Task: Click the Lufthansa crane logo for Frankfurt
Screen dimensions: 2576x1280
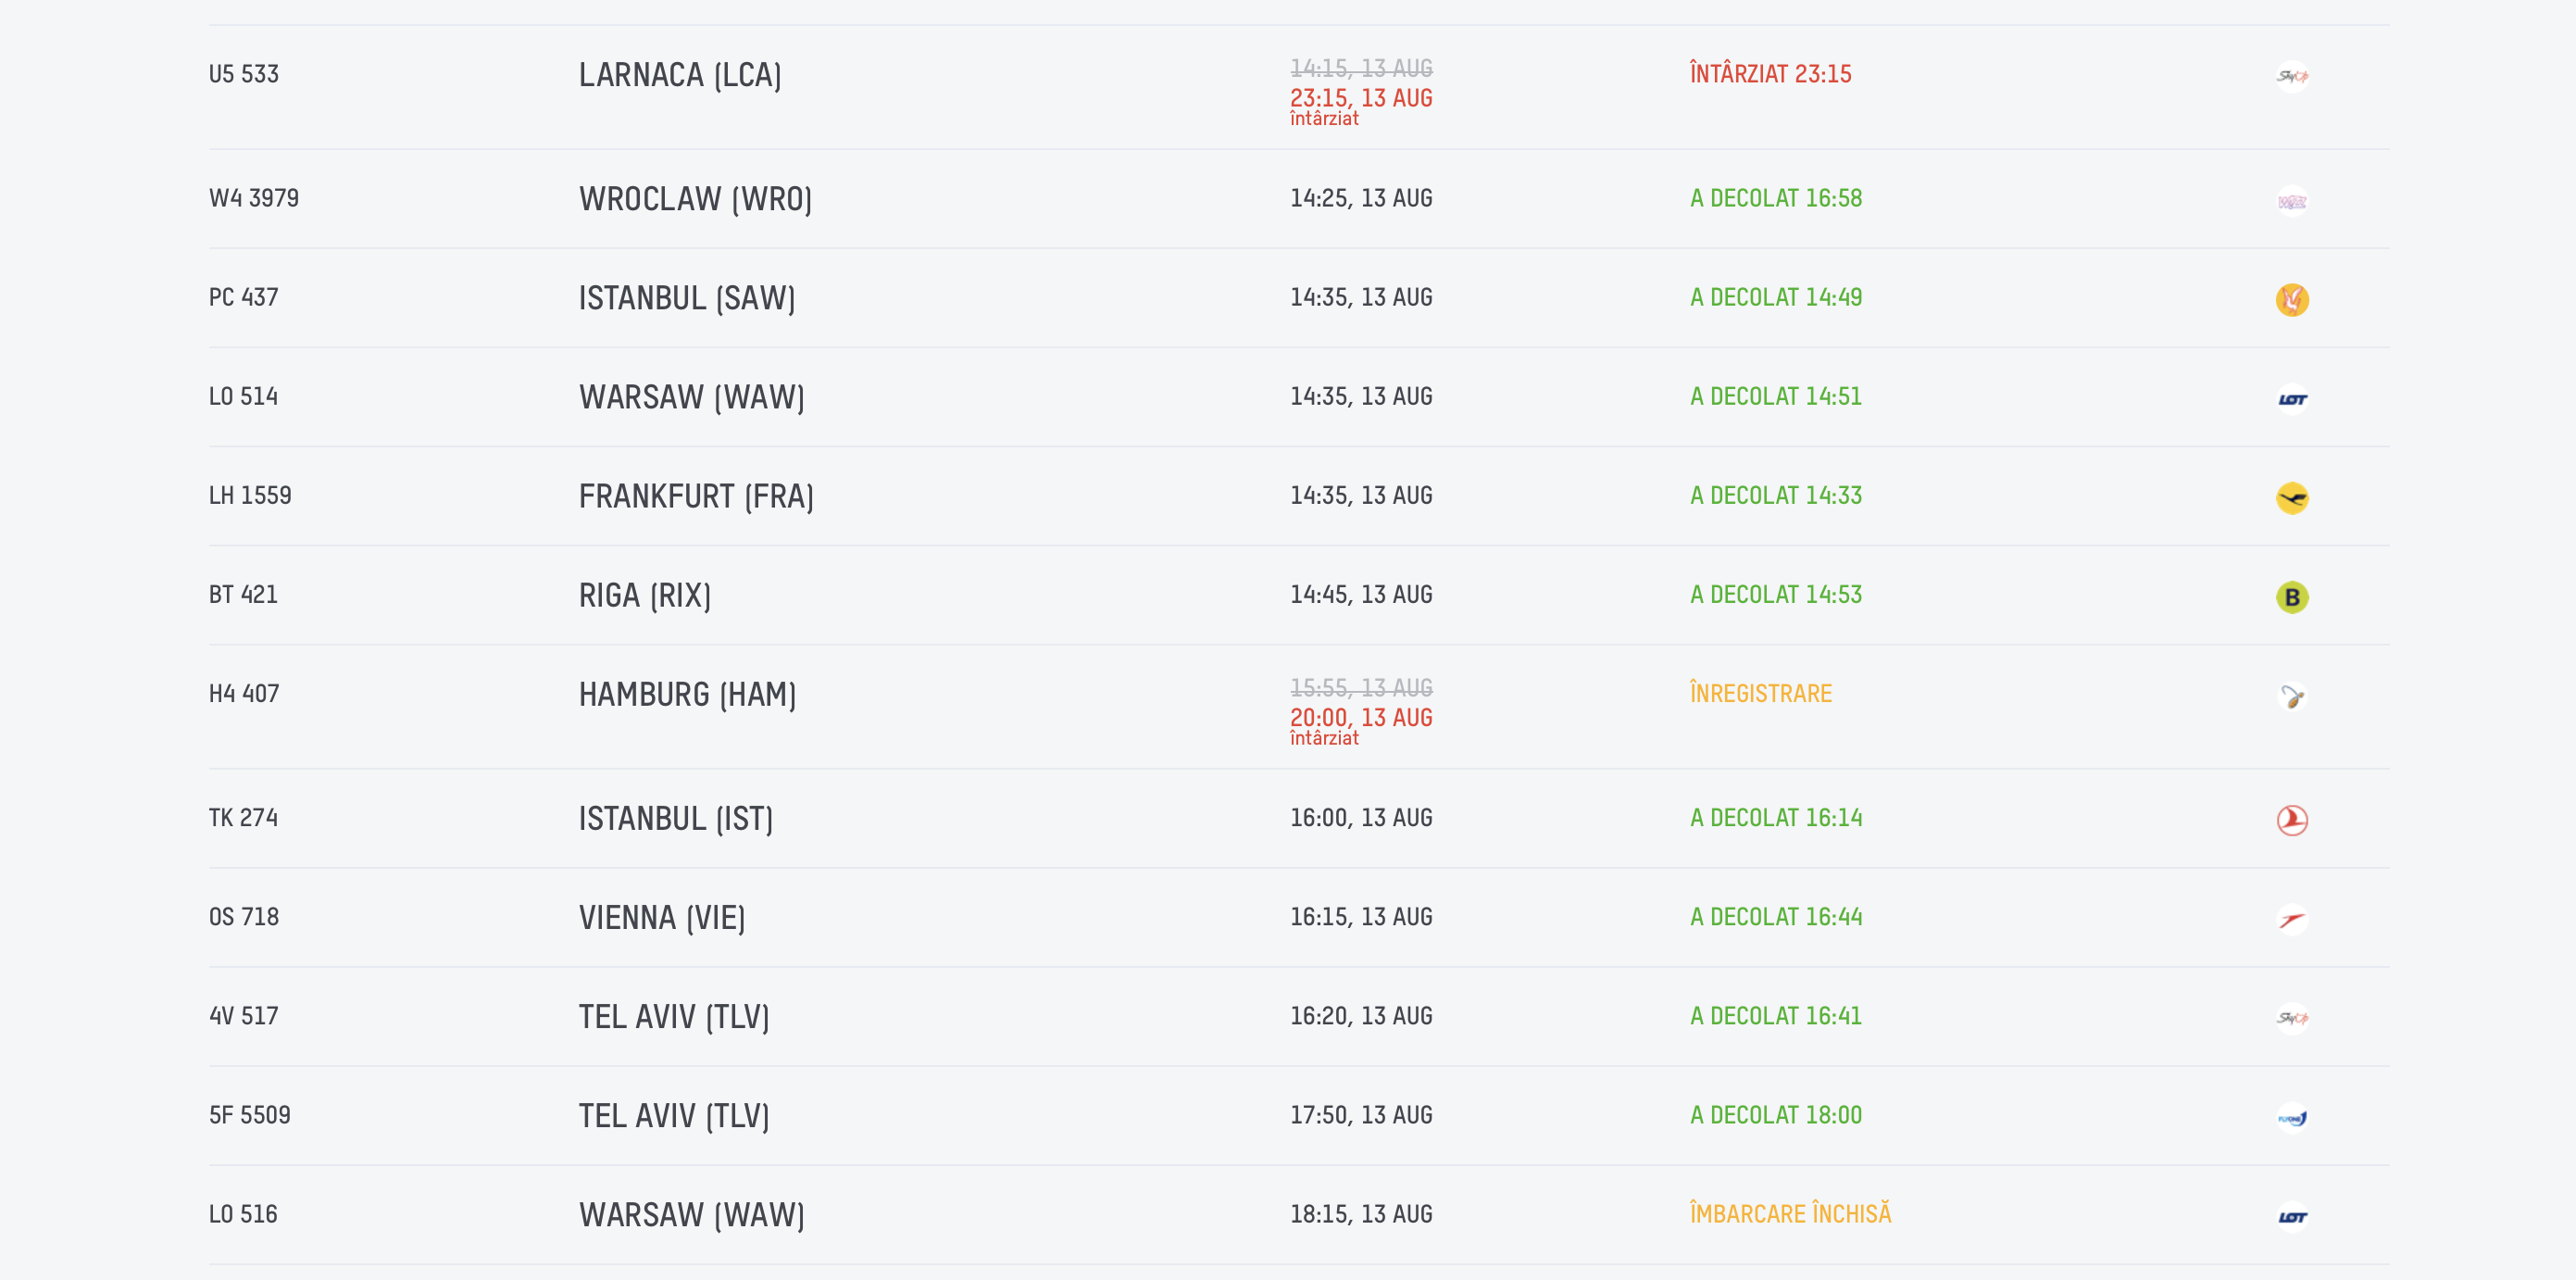Action: 2292,498
